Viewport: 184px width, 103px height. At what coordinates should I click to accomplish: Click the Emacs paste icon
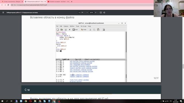click(x=98, y=29)
